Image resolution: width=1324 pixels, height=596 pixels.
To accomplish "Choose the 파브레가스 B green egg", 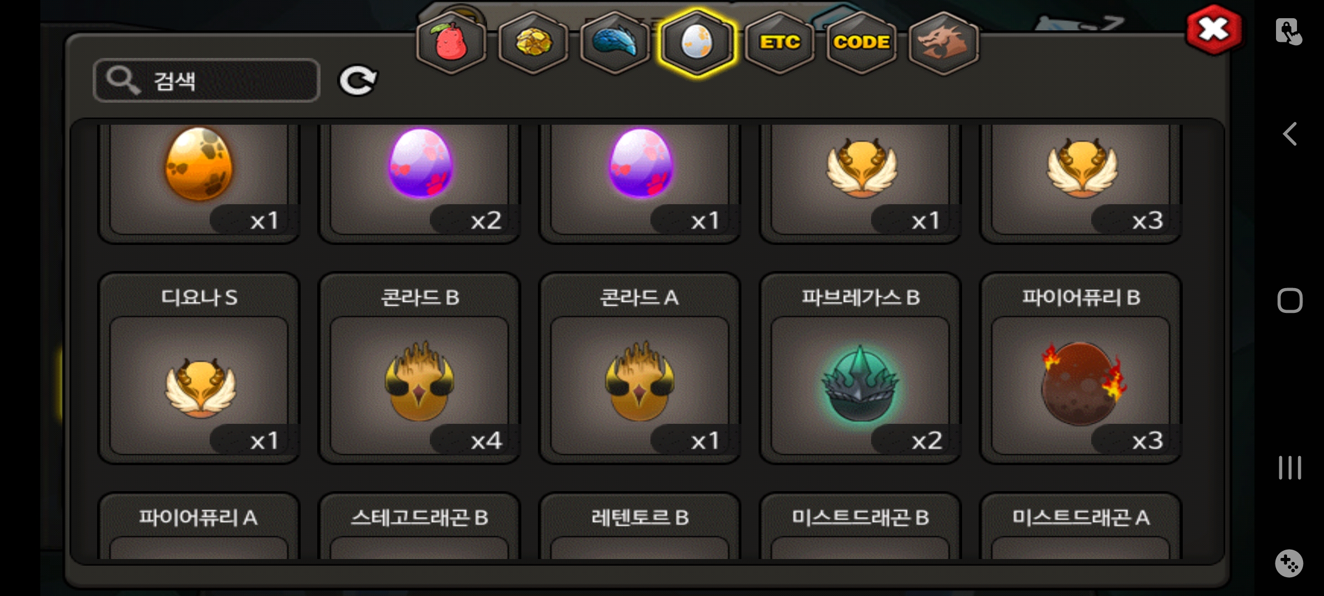I will [861, 368].
